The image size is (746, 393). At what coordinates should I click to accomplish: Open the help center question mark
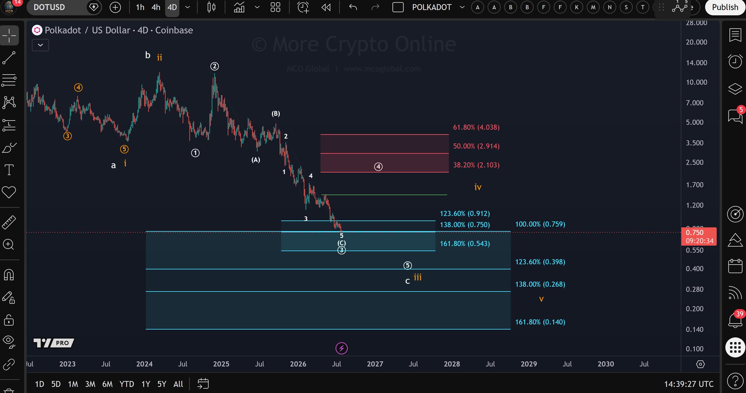pos(735,381)
